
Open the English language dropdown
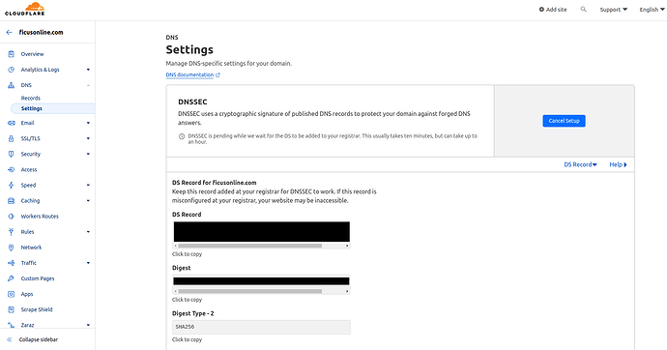[652, 10]
